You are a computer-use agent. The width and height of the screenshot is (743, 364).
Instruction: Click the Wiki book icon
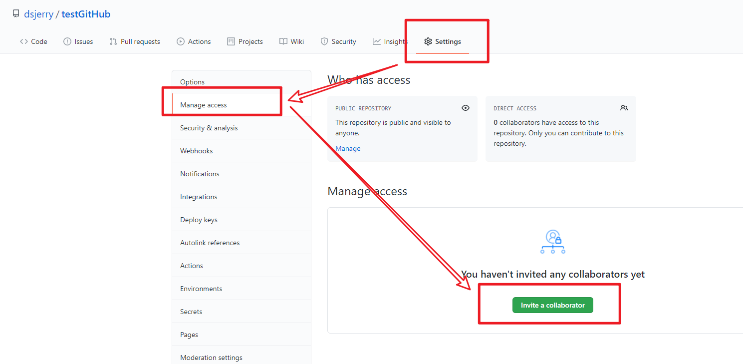click(283, 41)
